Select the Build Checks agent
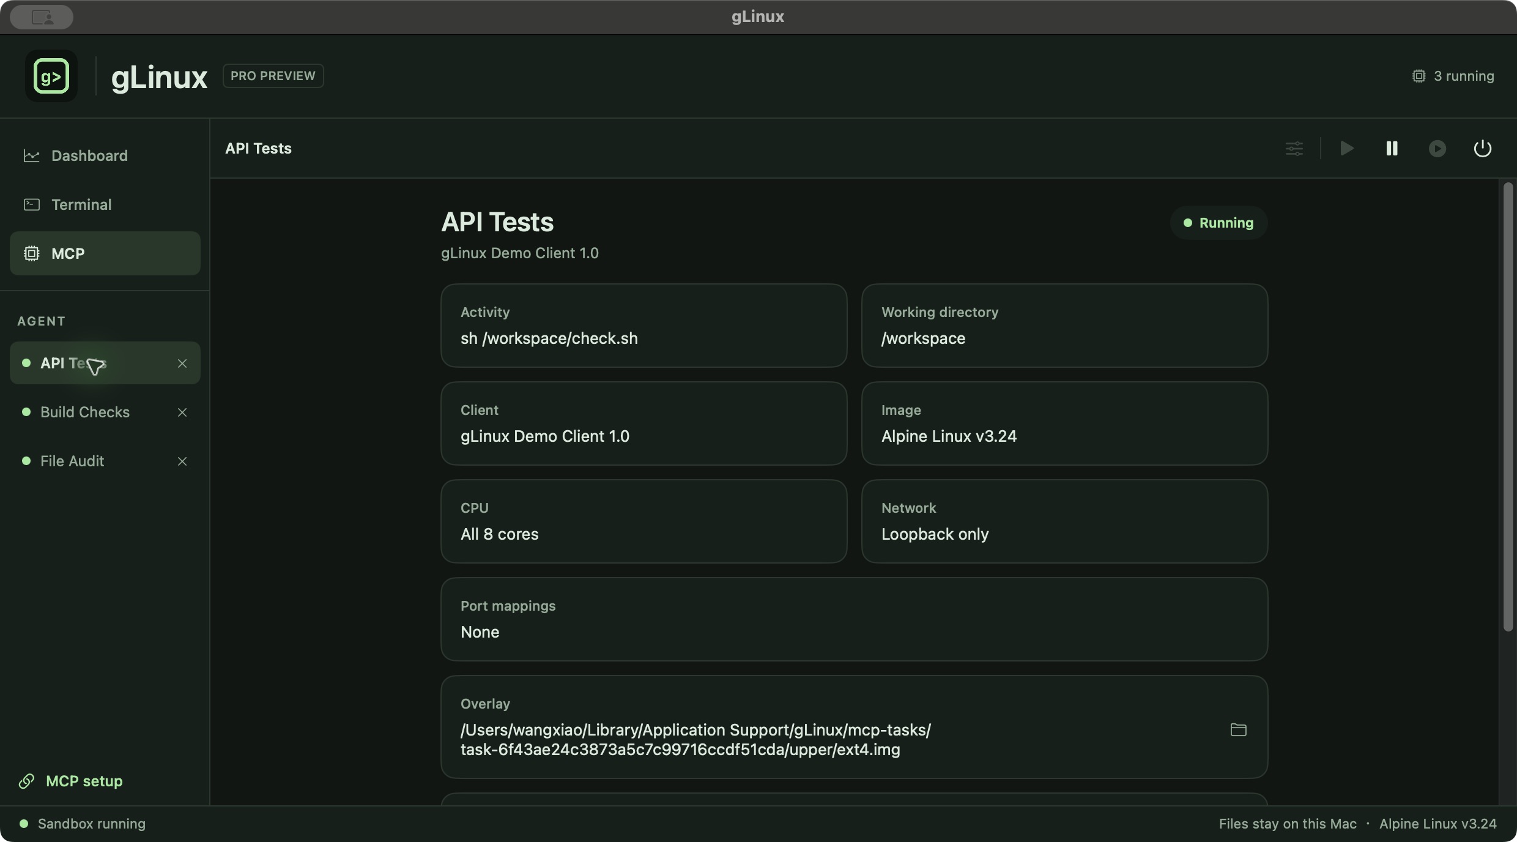This screenshot has height=842, width=1517. point(105,412)
